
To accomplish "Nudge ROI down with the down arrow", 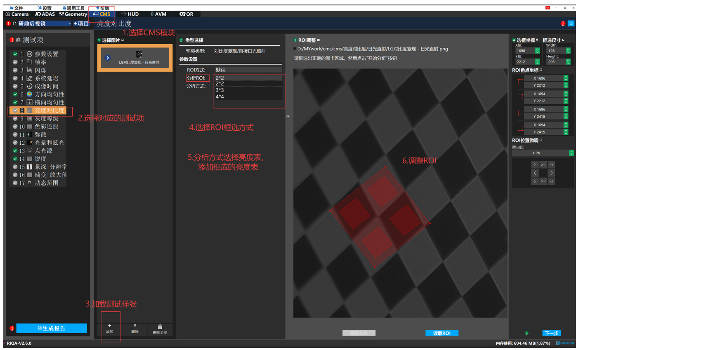I will coord(543,181).
